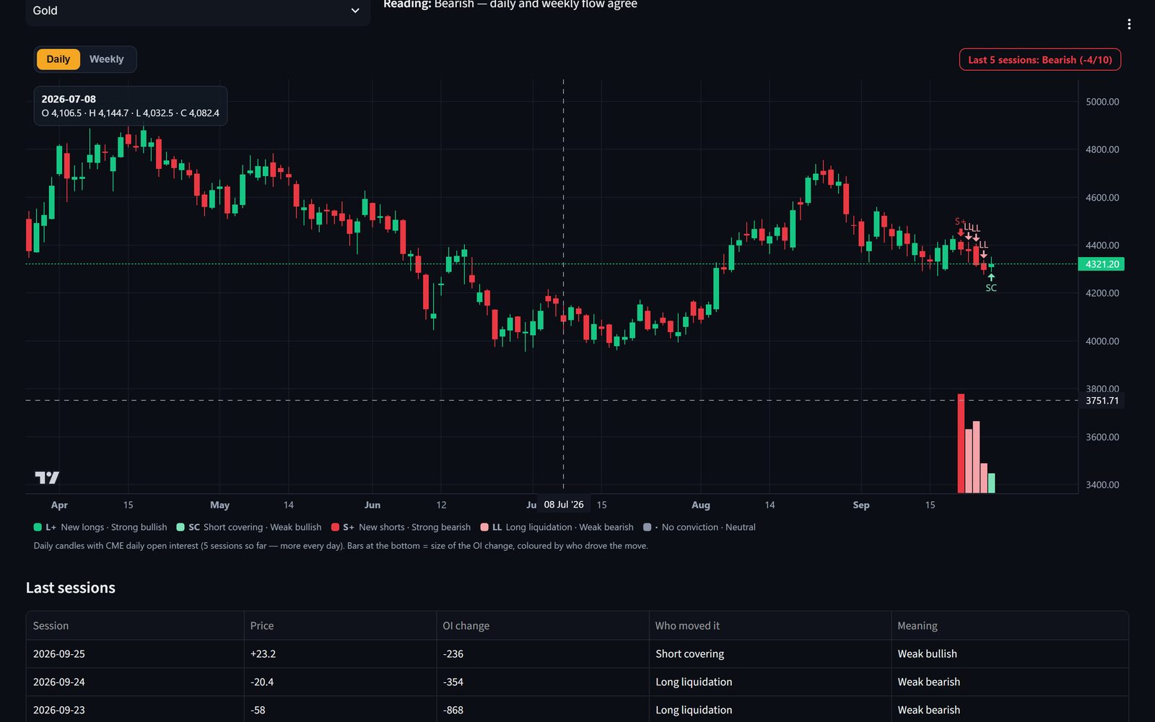This screenshot has width=1155, height=722.
Task: Click the Reading Bearish summary text
Action: (510, 4)
